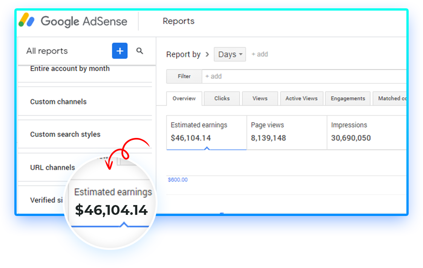Open the Engagements tab
This screenshot has width=423, height=268.
click(x=348, y=98)
